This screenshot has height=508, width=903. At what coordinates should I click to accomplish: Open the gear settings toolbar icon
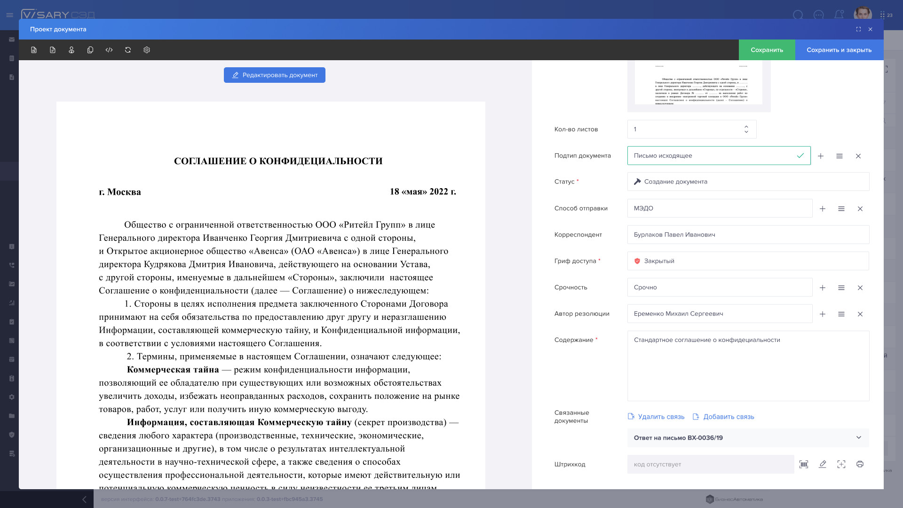coord(147,50)
